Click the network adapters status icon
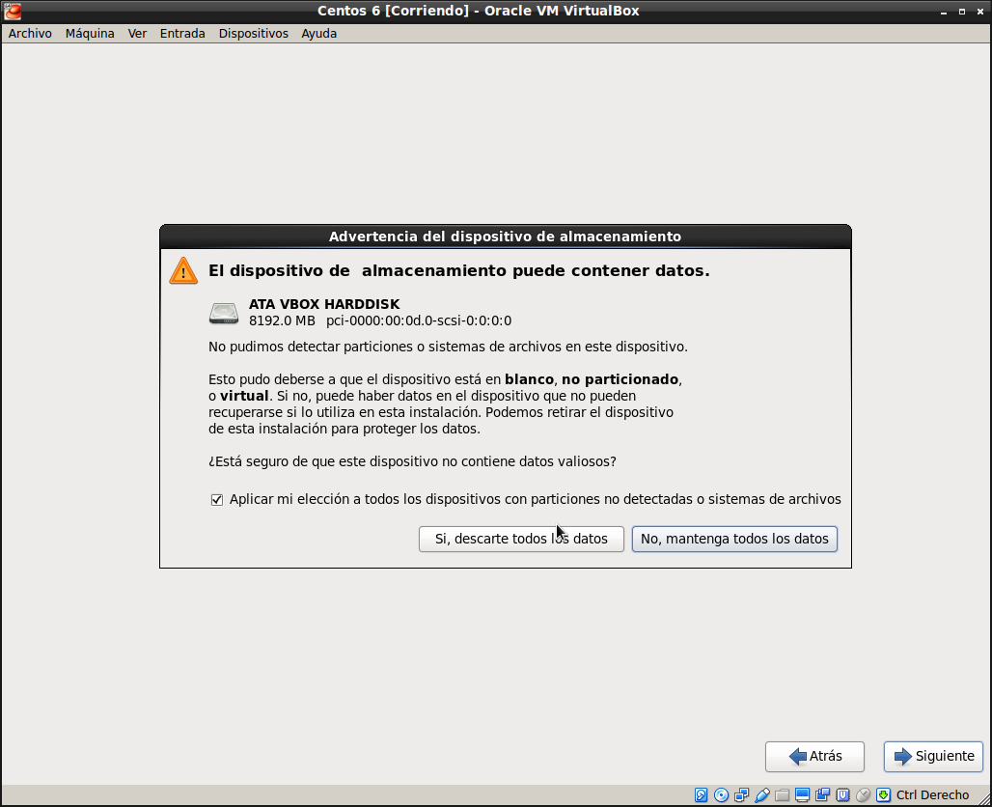Screen dimensions: 992x807 (742, 795)
